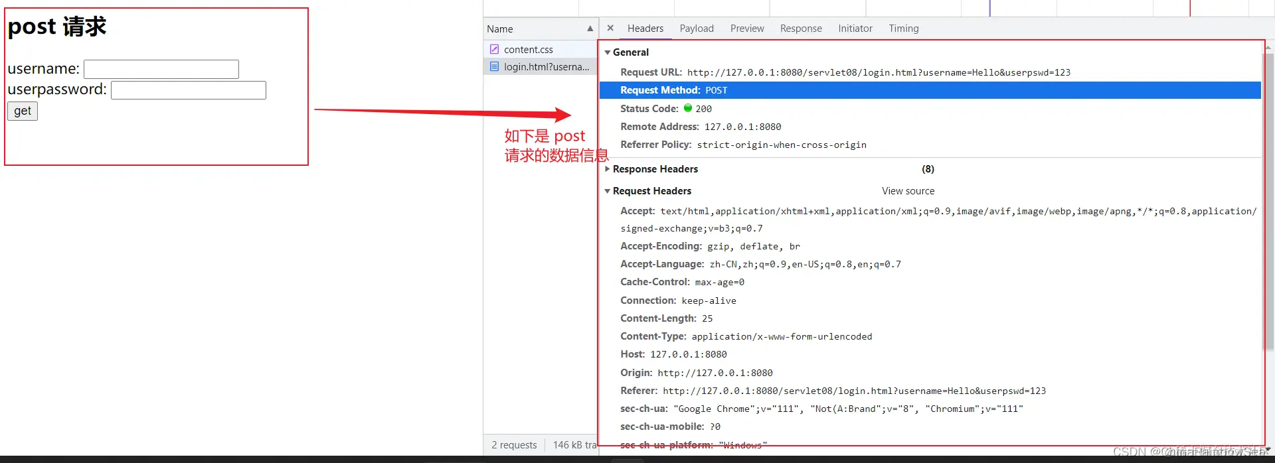Click the get submit button
The image size is (1275, 463).
tap(23, 111)
